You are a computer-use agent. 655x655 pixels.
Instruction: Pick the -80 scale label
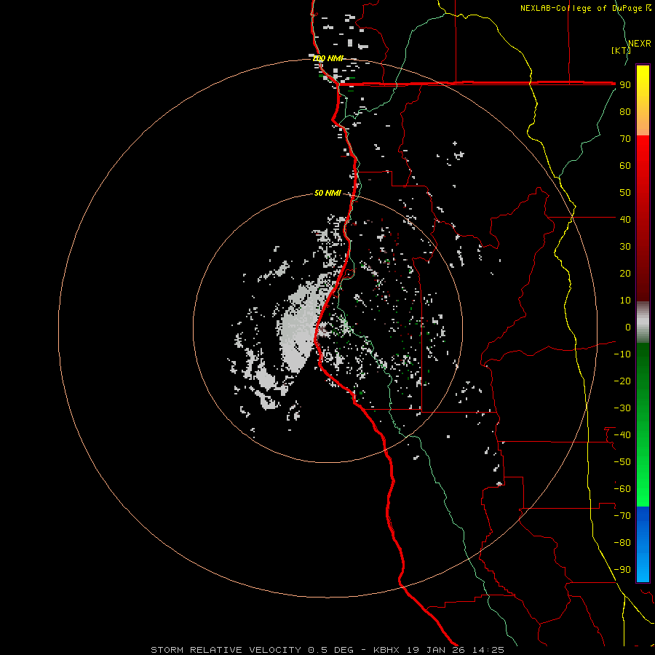pyautogui.click(x=622, y=543)
